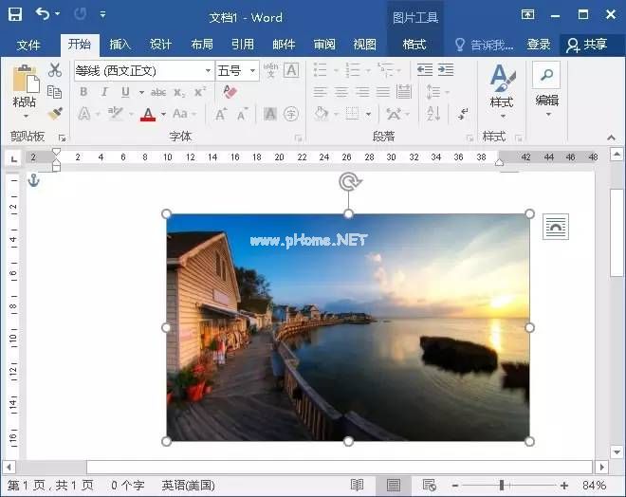Decrease the paragraph indent
The height and width of the screenshot is (497, 626).
tap(425, 70)
